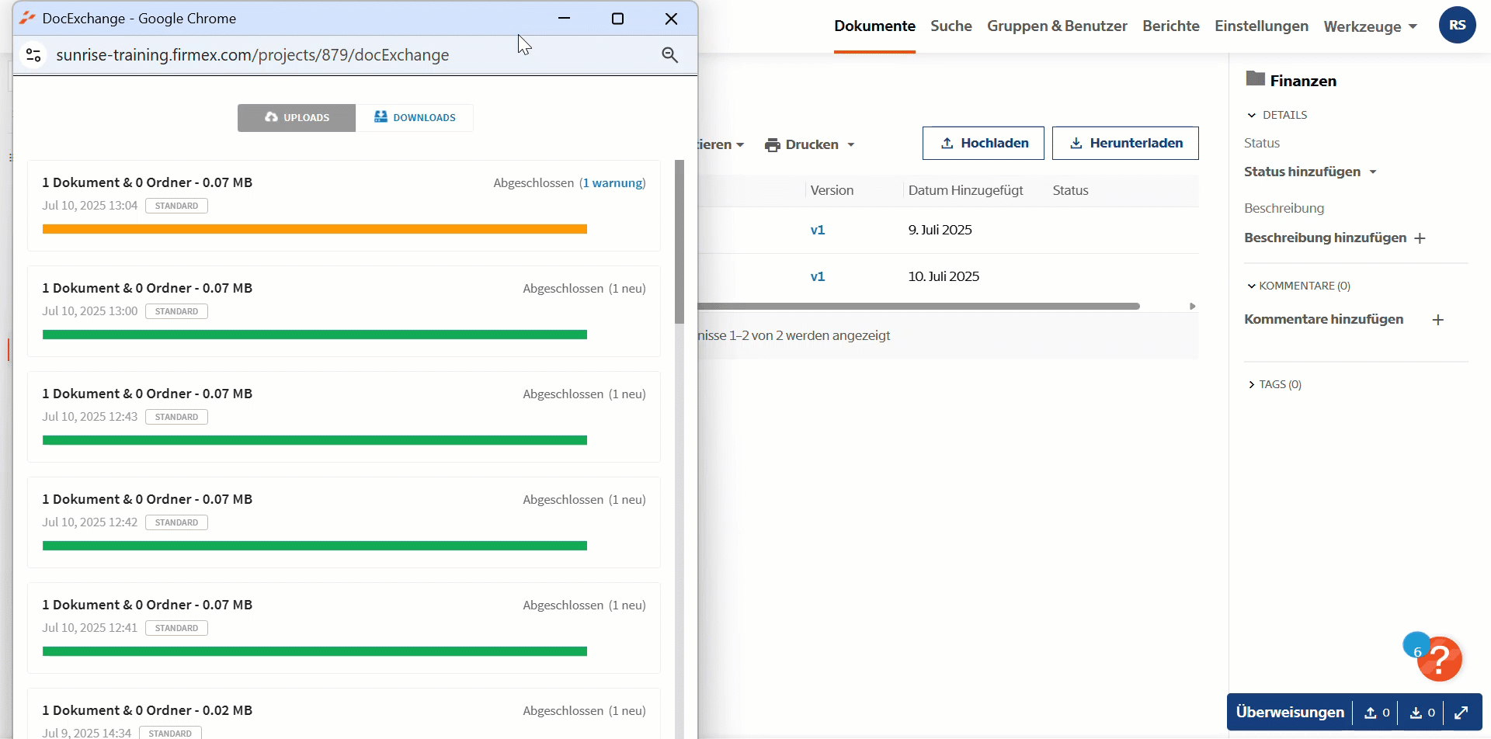Click the orange progress bar of 13:04 upload
Image resolution: width=1491 pixels, height=739 pixels.
pyautogui.click(x=315, y=229)
